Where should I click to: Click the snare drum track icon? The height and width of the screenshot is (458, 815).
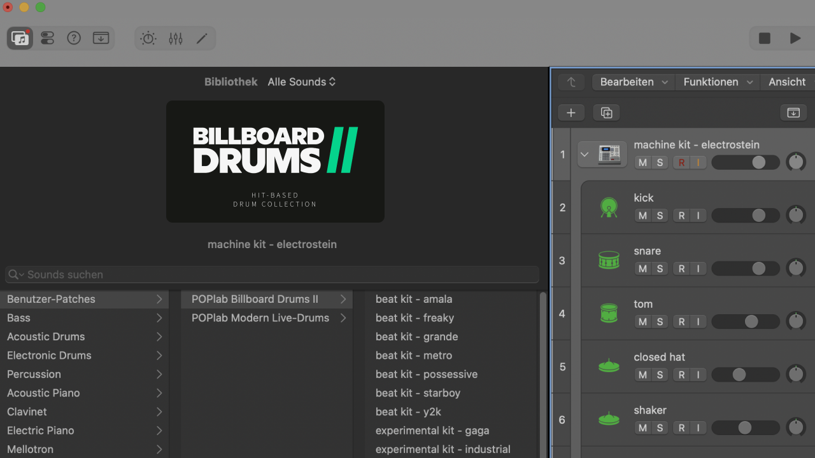[x=609, y=260]
